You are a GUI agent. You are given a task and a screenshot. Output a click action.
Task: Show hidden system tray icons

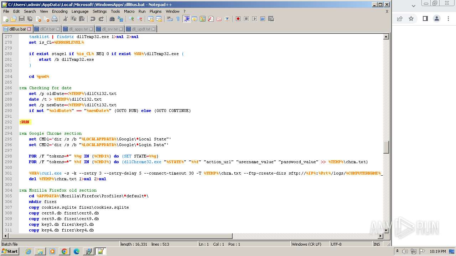(x=398, y=251)
